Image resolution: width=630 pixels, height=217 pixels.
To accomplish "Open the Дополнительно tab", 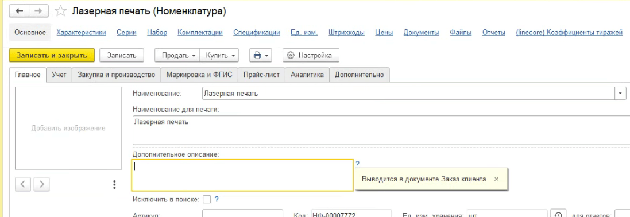I will click(x=359, y=75).
